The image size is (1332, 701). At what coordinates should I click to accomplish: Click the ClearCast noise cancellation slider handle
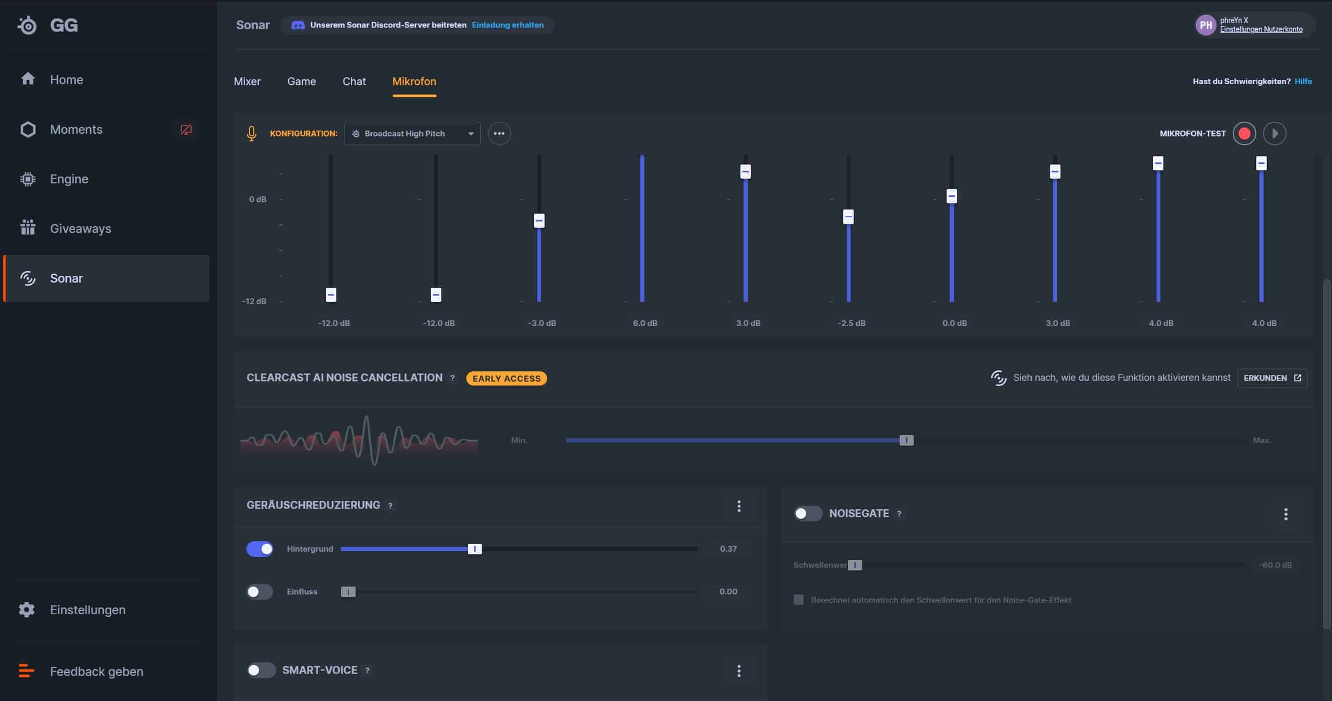(x=906, y=440)
